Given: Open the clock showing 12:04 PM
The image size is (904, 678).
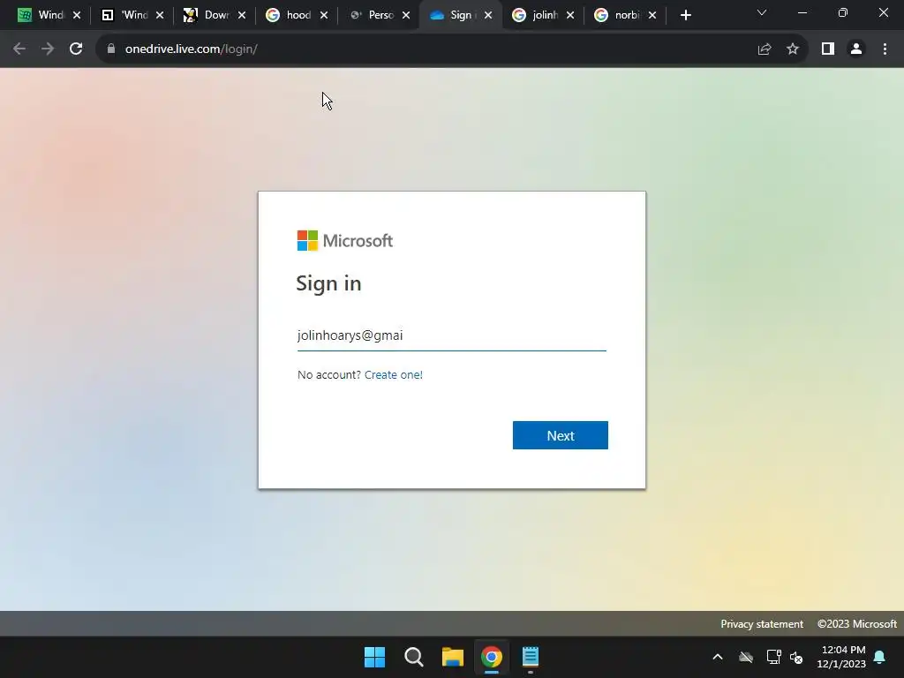Looking at the screenshot, I should [x=841, y=657].
